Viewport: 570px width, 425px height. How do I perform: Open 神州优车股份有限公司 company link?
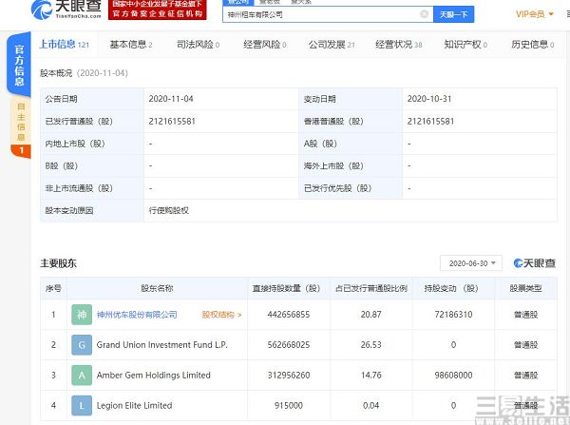click(x=137, y=315)
